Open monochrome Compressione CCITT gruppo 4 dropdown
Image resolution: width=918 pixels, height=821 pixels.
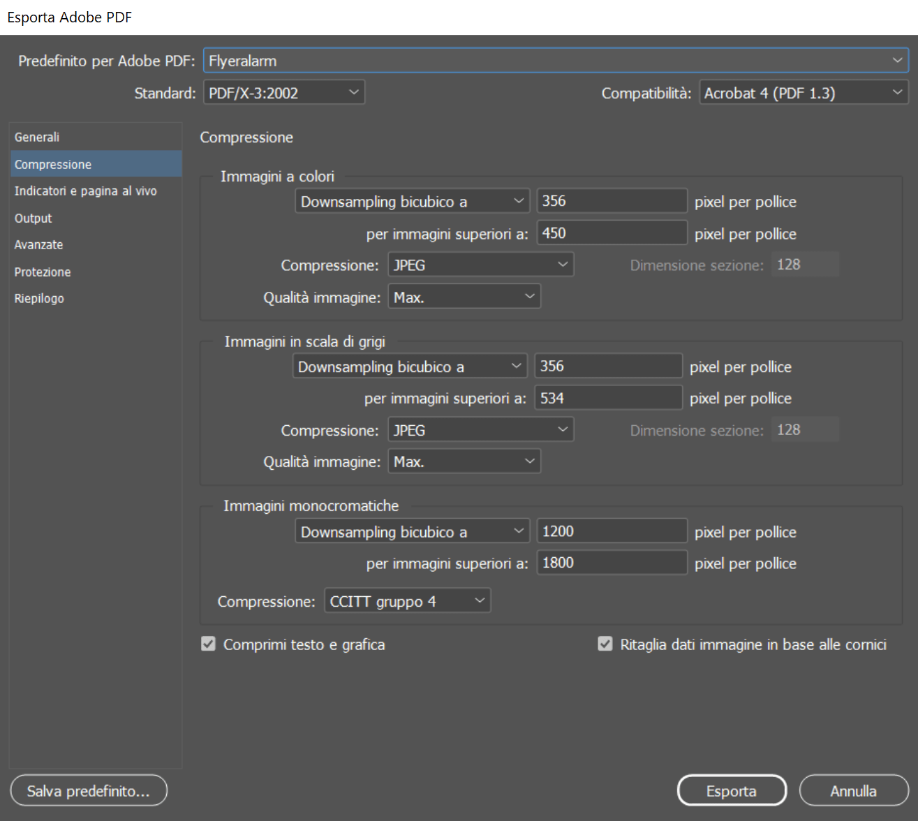(407, 601)
